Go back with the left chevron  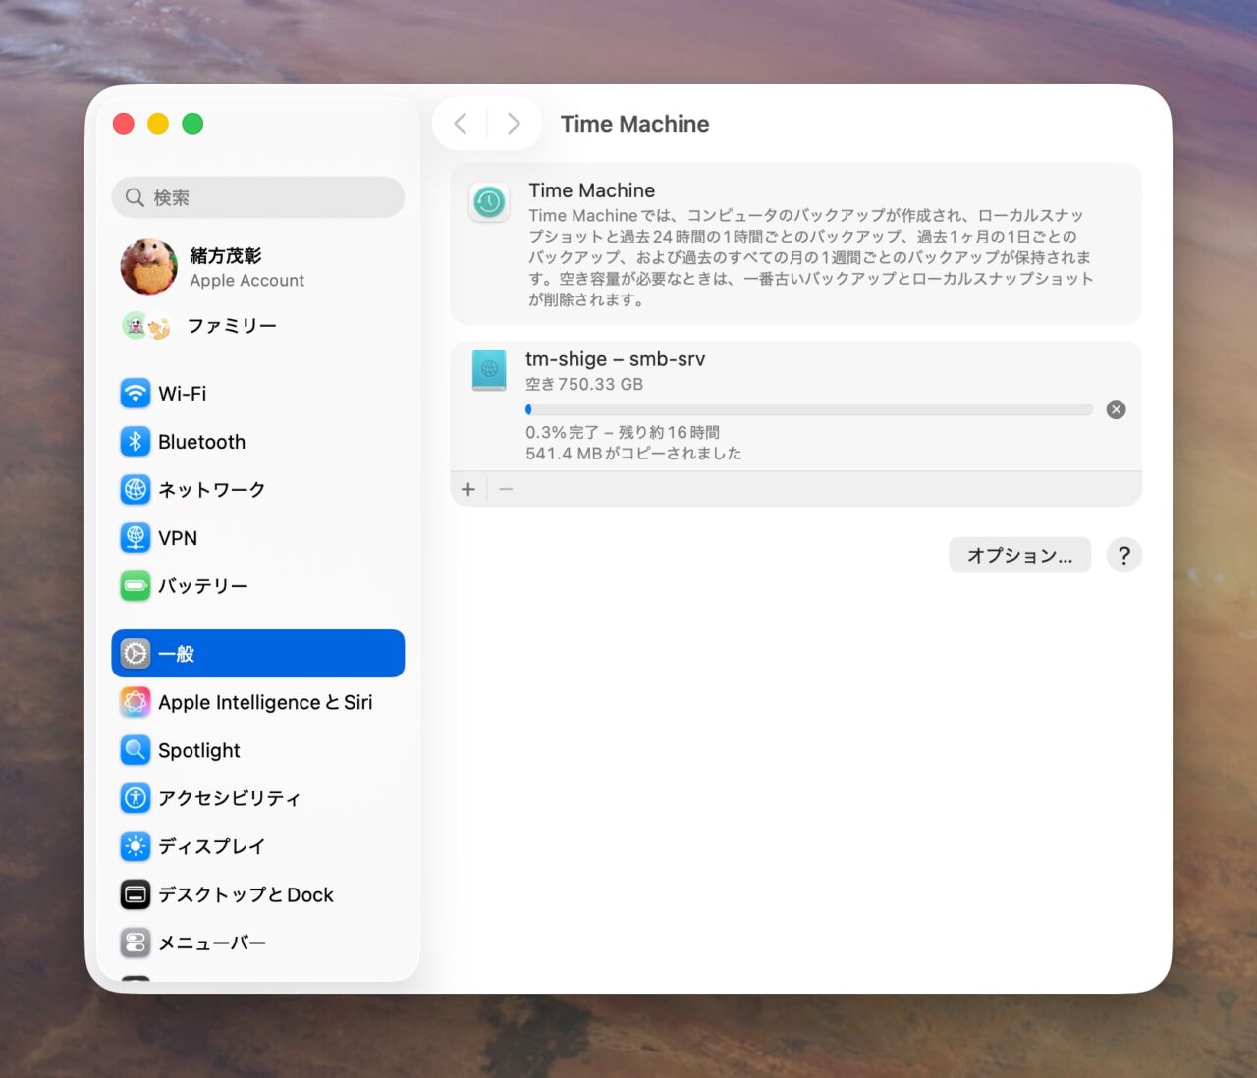(x=461, y=124)
